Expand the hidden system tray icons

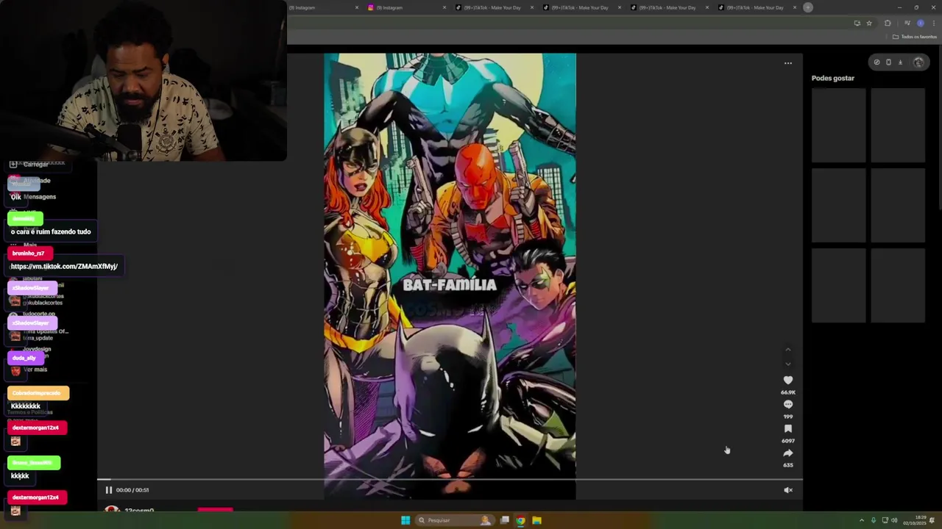(862, 520)
